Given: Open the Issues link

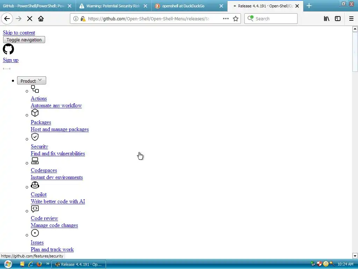Looking at the screenshot, I should tap(37, 242).
